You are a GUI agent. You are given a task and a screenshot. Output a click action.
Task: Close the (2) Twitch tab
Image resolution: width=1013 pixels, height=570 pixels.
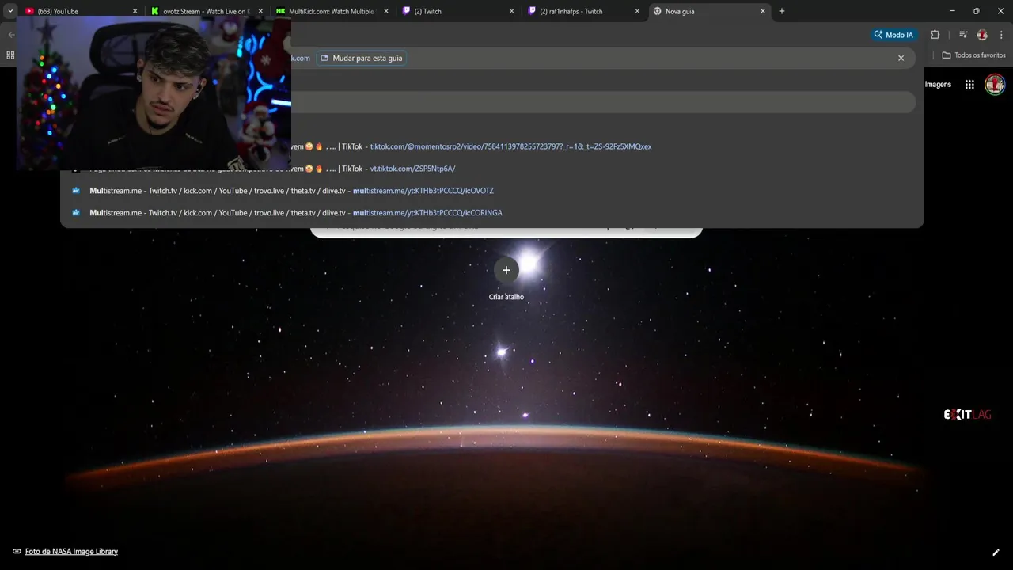coord(511,11)
